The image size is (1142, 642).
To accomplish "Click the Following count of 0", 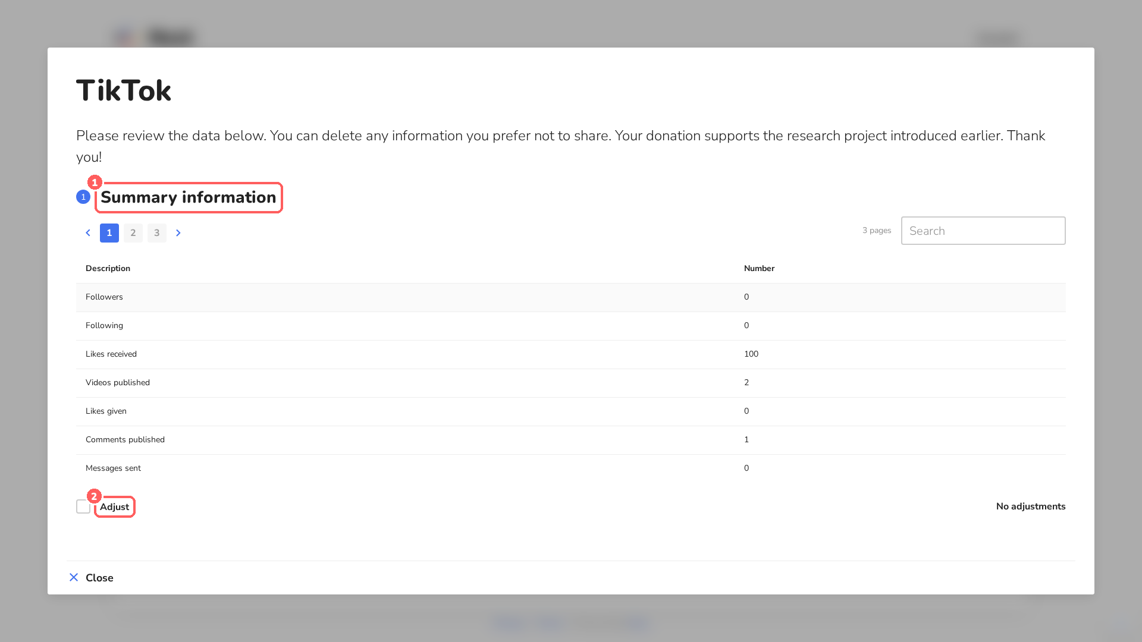I will 746,326.
